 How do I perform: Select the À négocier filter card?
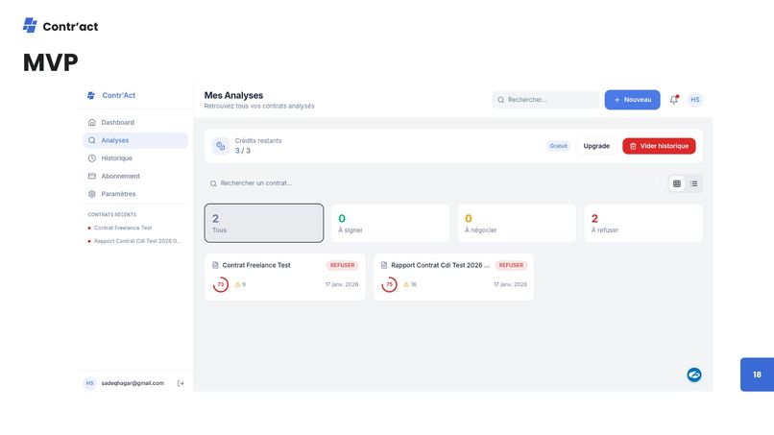click(517, 223)
